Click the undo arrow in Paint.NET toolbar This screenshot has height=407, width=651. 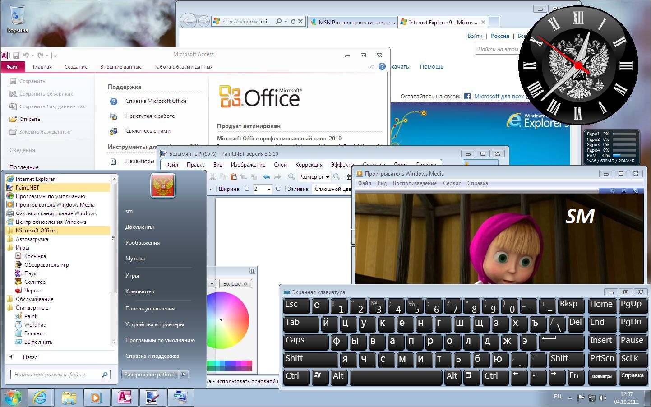point(267,177)
